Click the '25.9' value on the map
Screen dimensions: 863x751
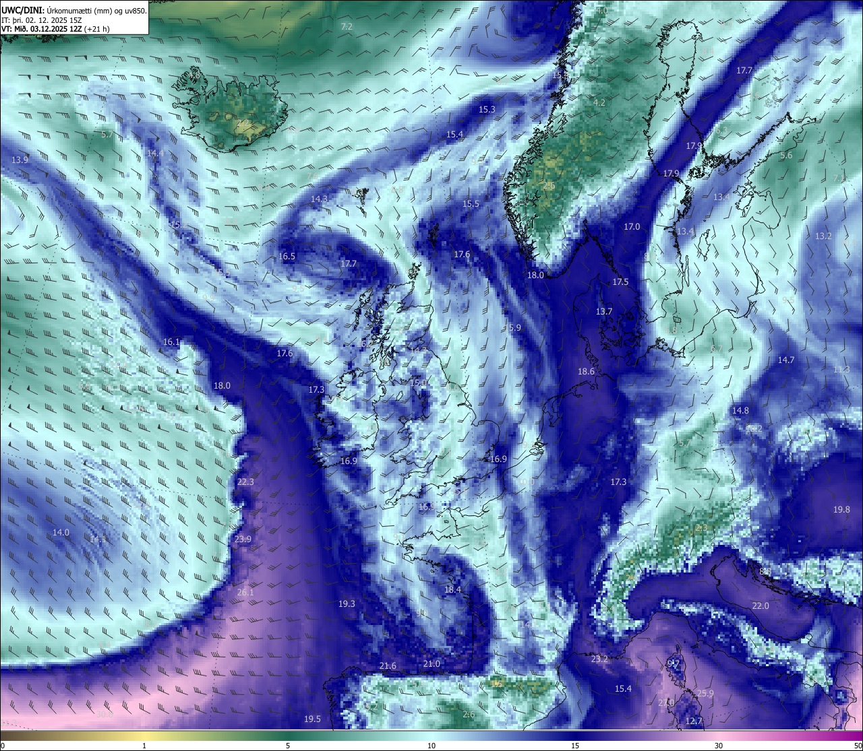[x=705, y=693]
